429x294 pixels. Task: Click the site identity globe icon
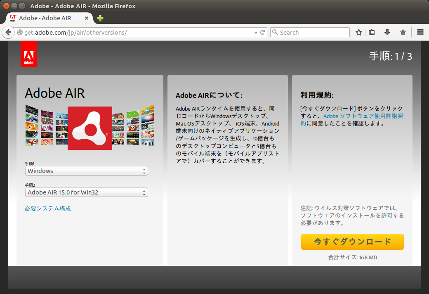coord(20,32)
